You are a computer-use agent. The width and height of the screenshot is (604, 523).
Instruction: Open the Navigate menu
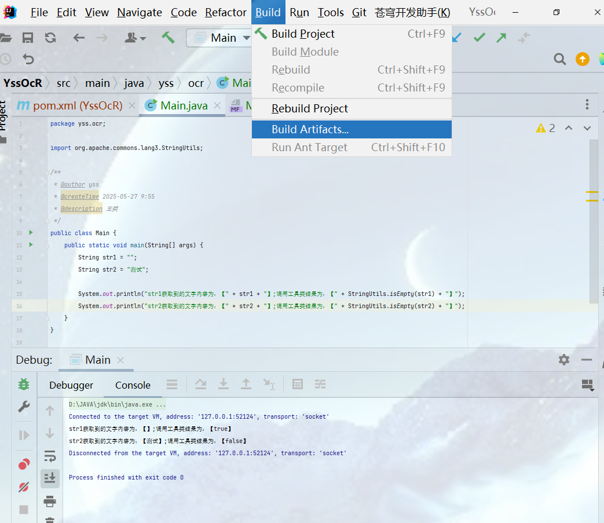pyautogui.click(x=140, y=12)
